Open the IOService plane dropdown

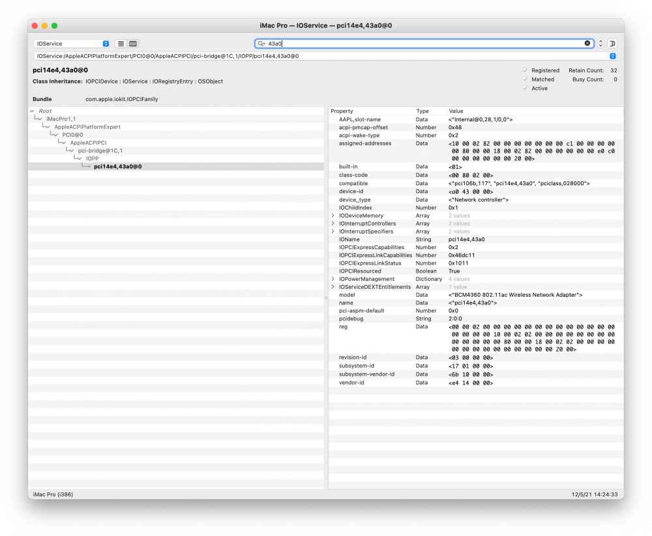pos(72,44)
